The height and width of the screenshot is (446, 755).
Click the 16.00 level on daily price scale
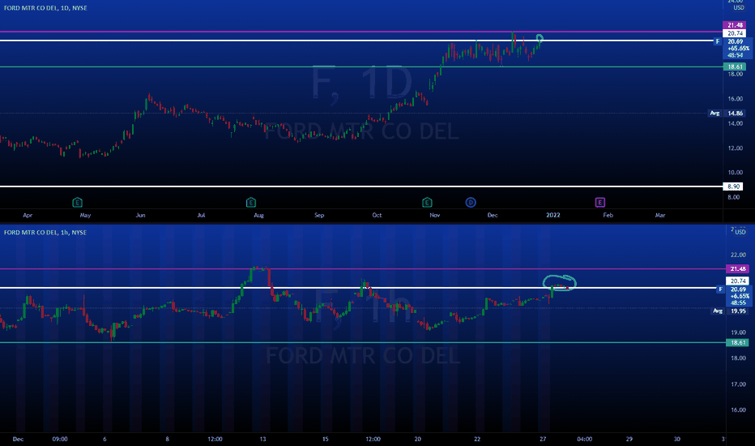(736, 99)
